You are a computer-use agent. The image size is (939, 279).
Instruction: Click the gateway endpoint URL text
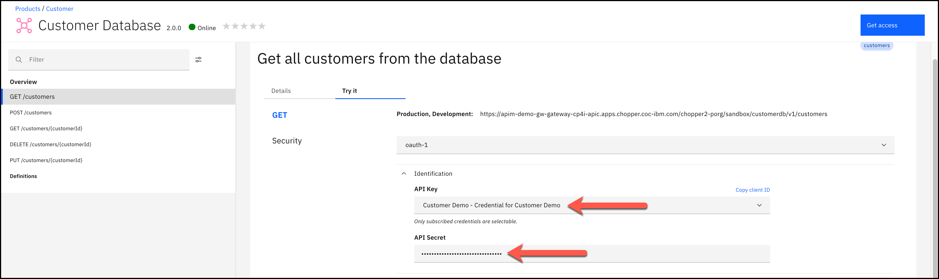653,114
